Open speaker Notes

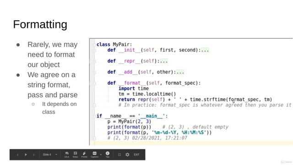(75, 155)
